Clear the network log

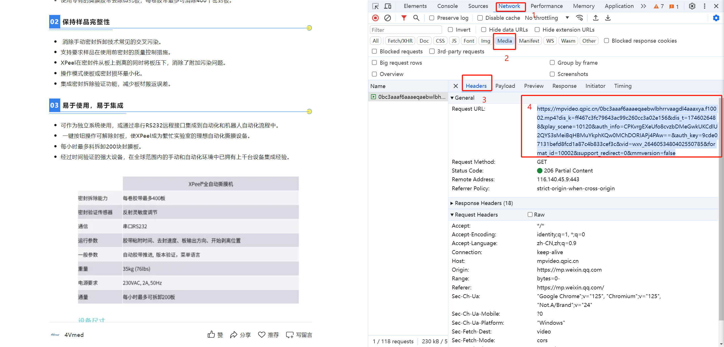pos(387,18)
